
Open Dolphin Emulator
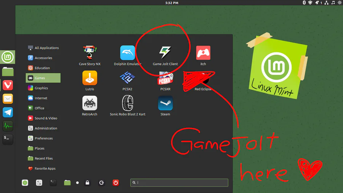click(128, 55)
